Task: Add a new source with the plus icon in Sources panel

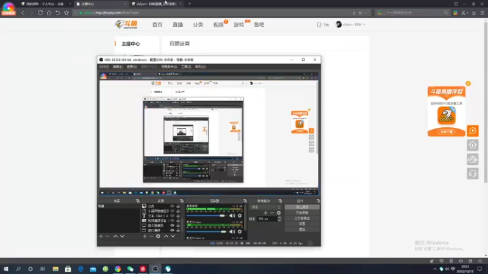Action: [x=145, y=236]
